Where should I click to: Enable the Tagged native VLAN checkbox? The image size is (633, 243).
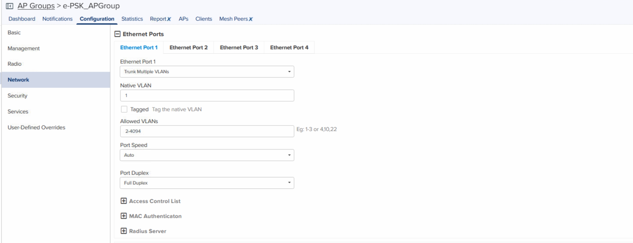click(x=124, y=109)
